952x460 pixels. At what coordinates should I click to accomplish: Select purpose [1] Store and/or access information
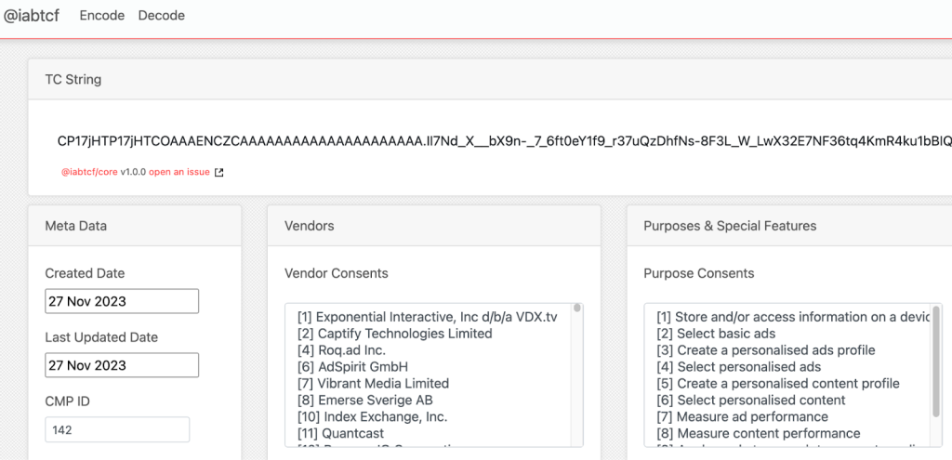point(794,317)
